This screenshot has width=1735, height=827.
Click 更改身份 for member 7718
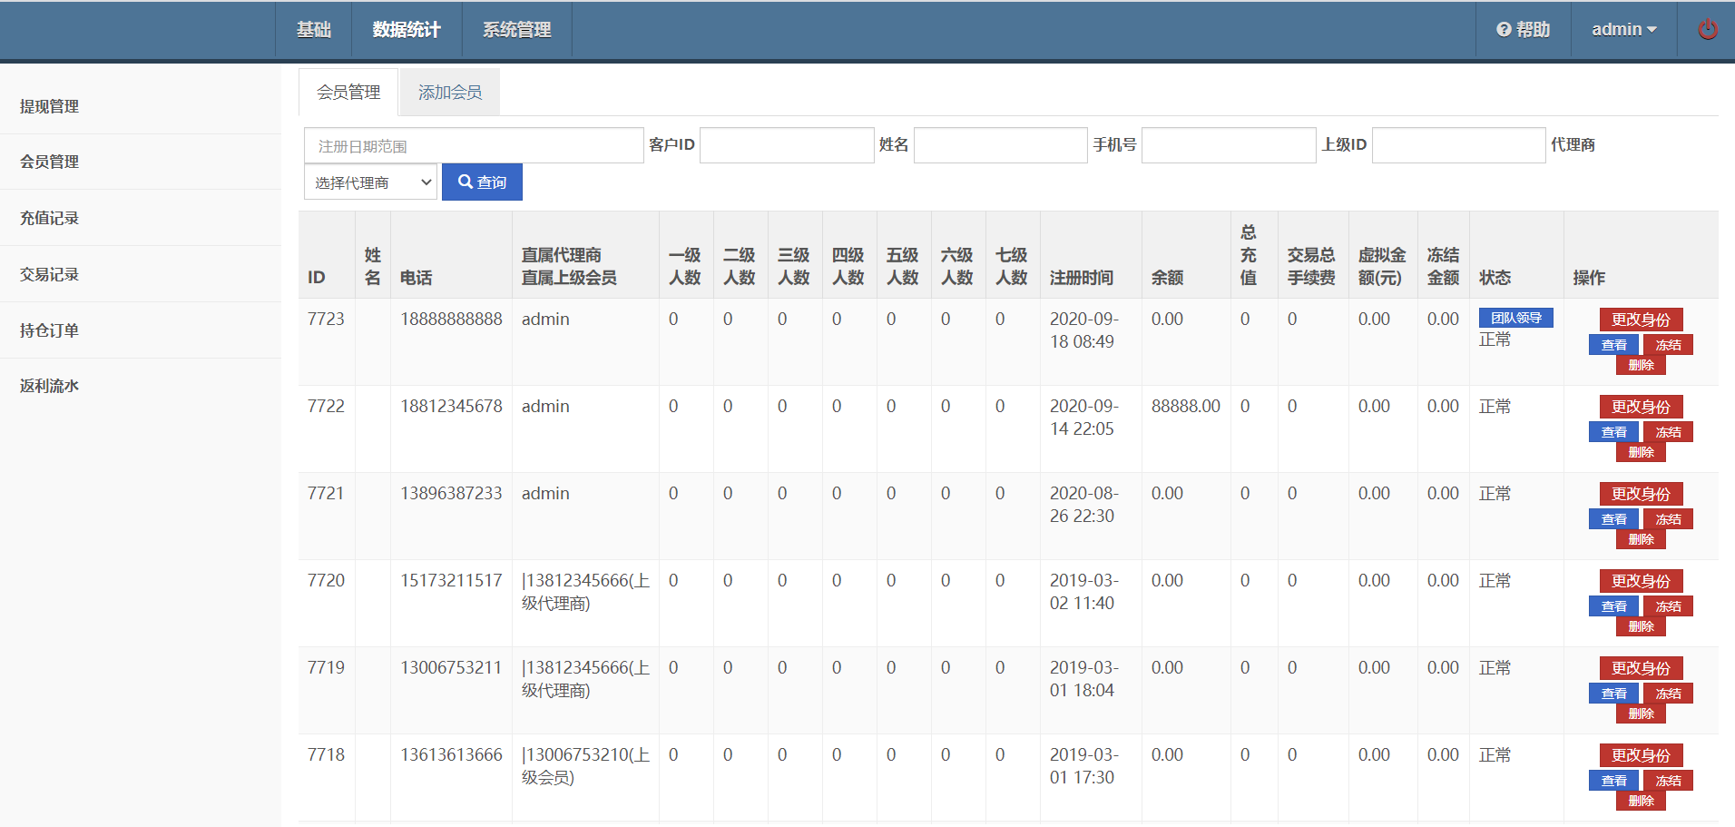(1641, 755)
